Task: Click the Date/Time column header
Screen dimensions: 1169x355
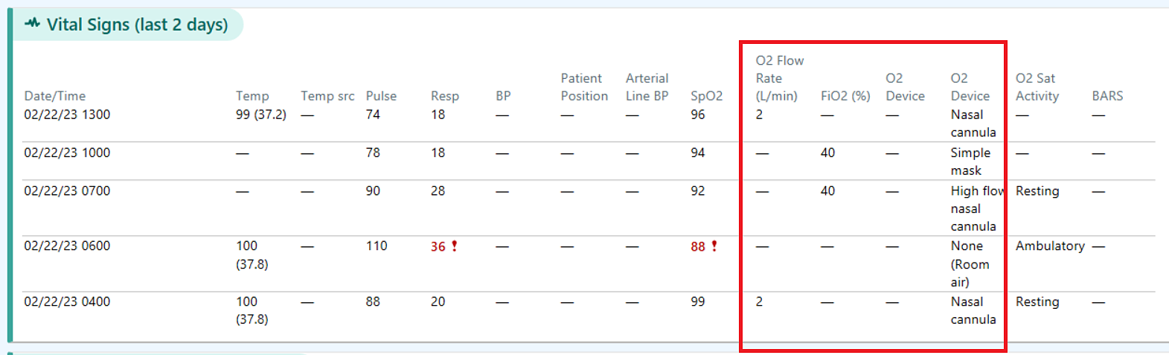Action: click(54, 96)
